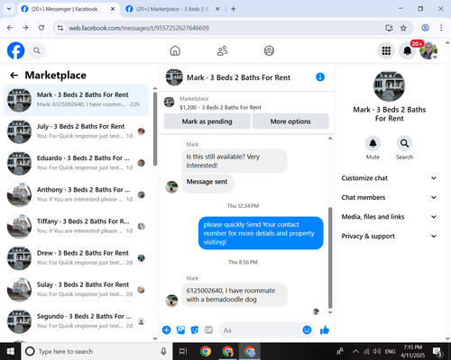The width and height of the screenshot is (451, 360).
Task: Expand Media, files and links section
Action: 389,217
